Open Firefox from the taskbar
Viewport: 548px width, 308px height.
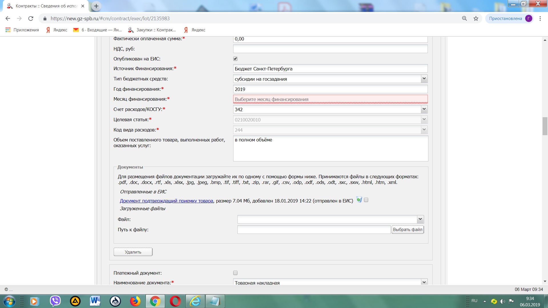[135, 301]
